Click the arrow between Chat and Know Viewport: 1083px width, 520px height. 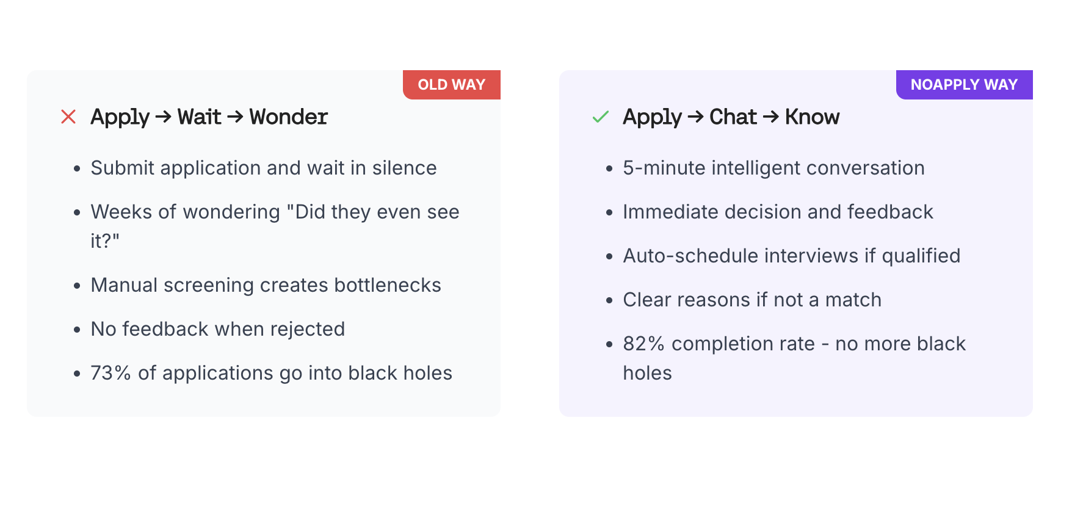771,117
